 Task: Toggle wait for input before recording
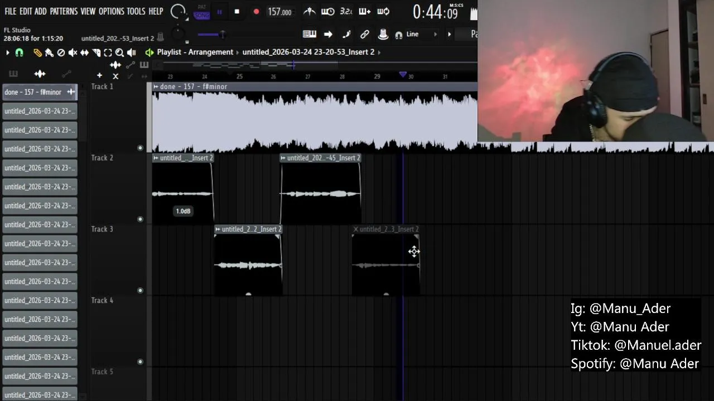coord(328,11)
